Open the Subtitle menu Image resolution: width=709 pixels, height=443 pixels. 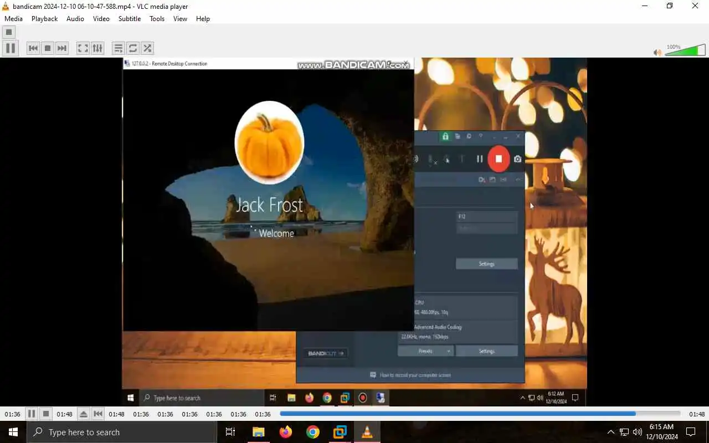coord(130,18)
